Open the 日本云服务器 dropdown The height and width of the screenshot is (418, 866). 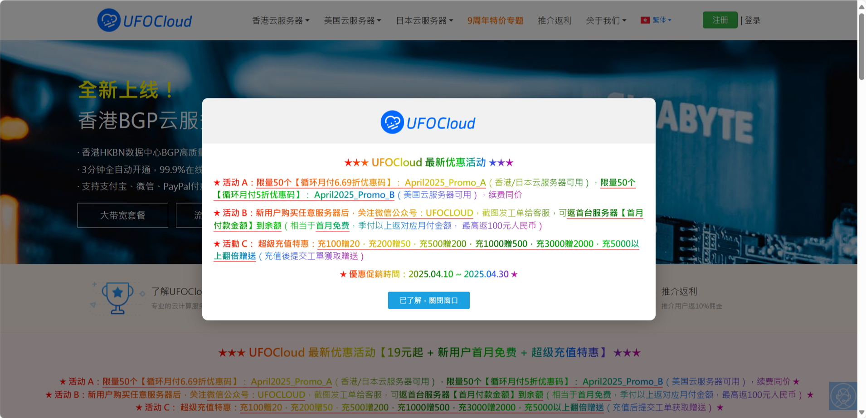point(424,21)
